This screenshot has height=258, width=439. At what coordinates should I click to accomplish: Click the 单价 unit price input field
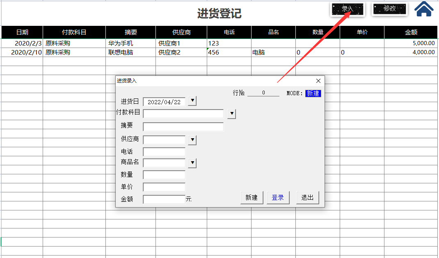(164, 187)
